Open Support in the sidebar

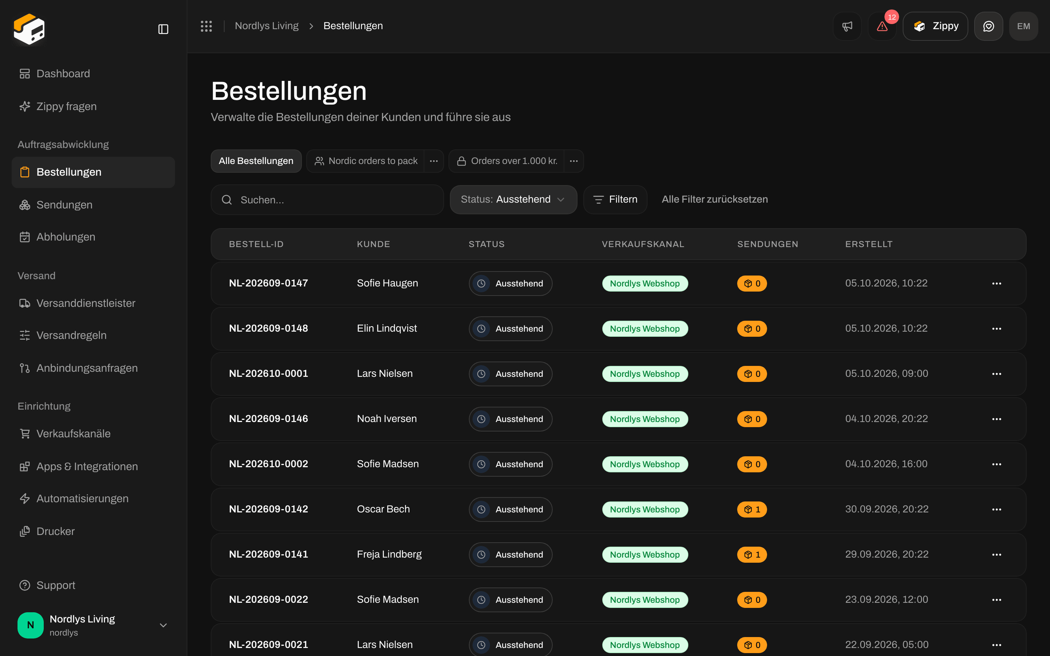click(x=93, y=585)
